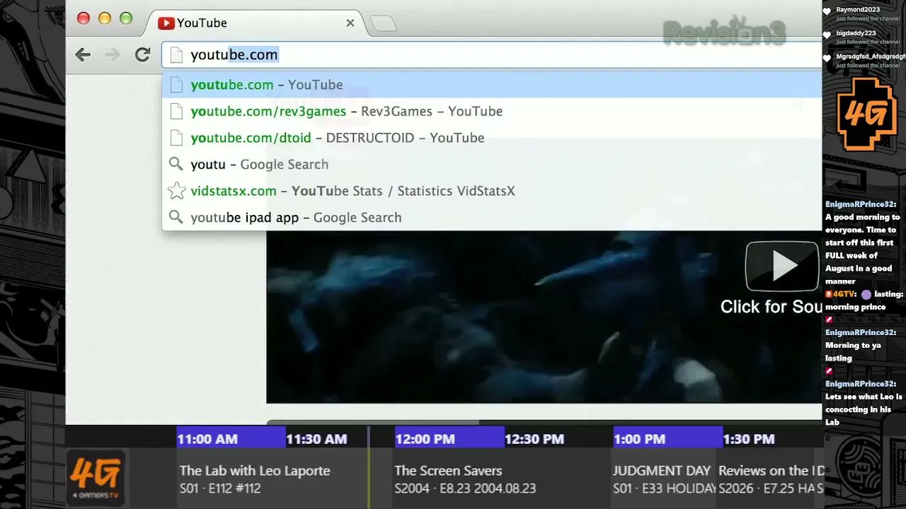The width and height of the screenshot is (906, 509).
Task: Click the 'Click for Sou' text on video
Action: coord(771,307)
